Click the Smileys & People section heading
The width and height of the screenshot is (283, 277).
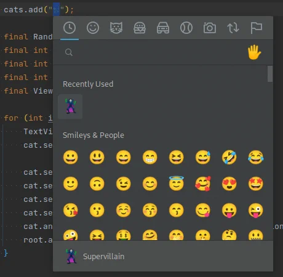(94, 135)
